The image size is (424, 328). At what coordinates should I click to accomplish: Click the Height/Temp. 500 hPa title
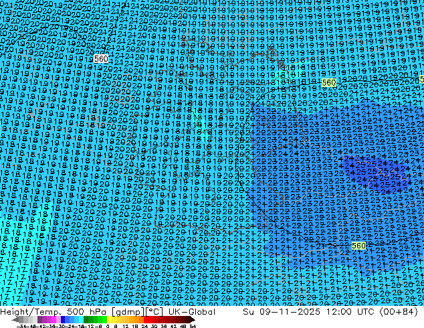[54, 312]
